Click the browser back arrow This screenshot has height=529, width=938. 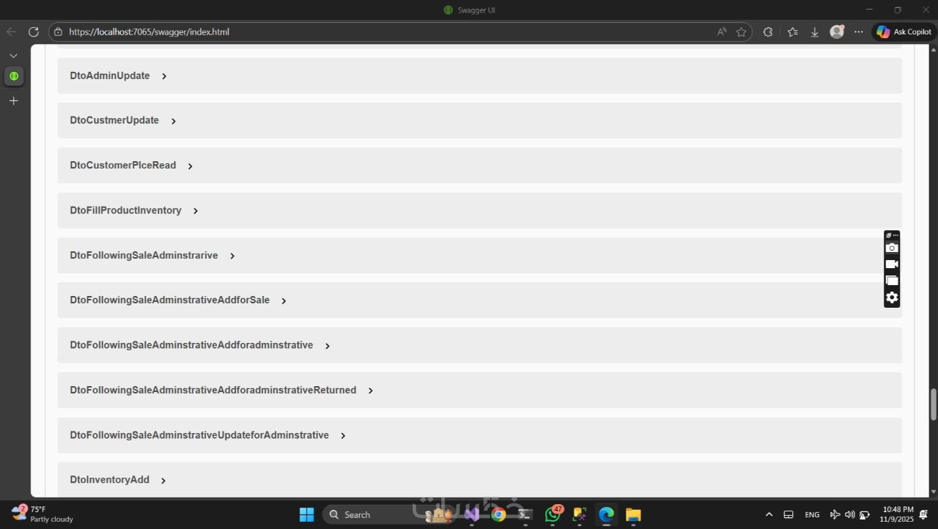11,32
